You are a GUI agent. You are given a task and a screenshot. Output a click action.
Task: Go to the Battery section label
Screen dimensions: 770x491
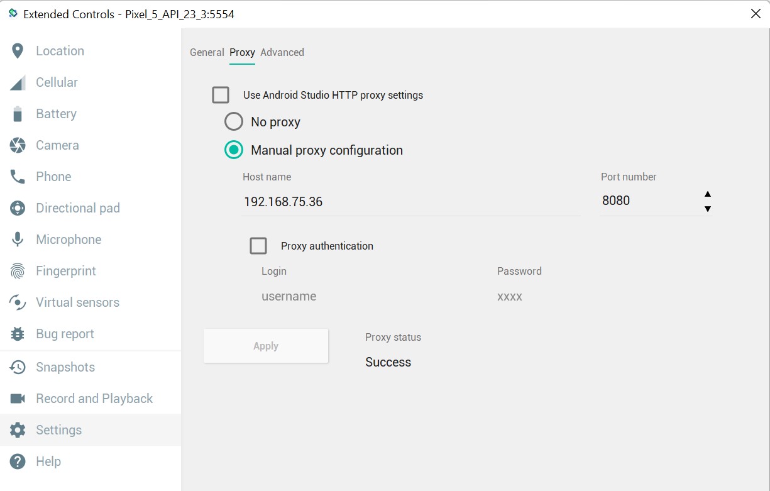click(56, 114)
